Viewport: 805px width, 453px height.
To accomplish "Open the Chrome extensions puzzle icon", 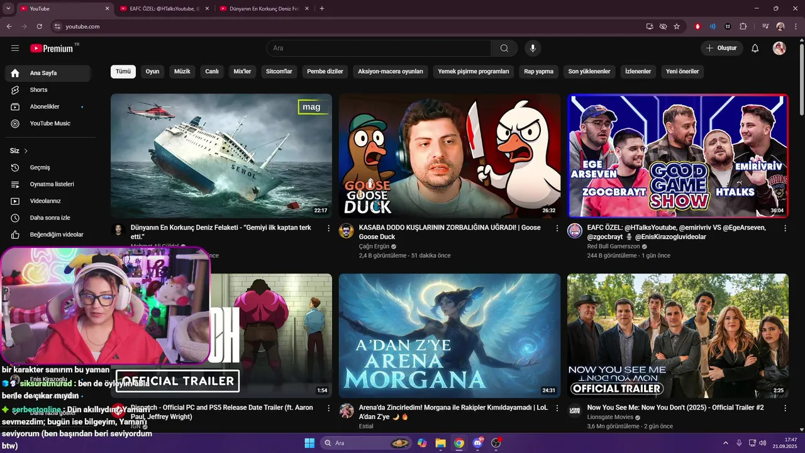I will [x=743, y=26].
